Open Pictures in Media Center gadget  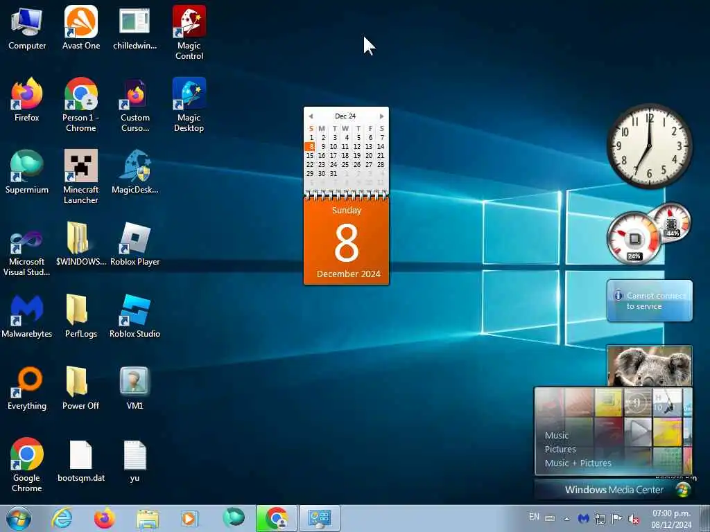[x=560, y=450]
